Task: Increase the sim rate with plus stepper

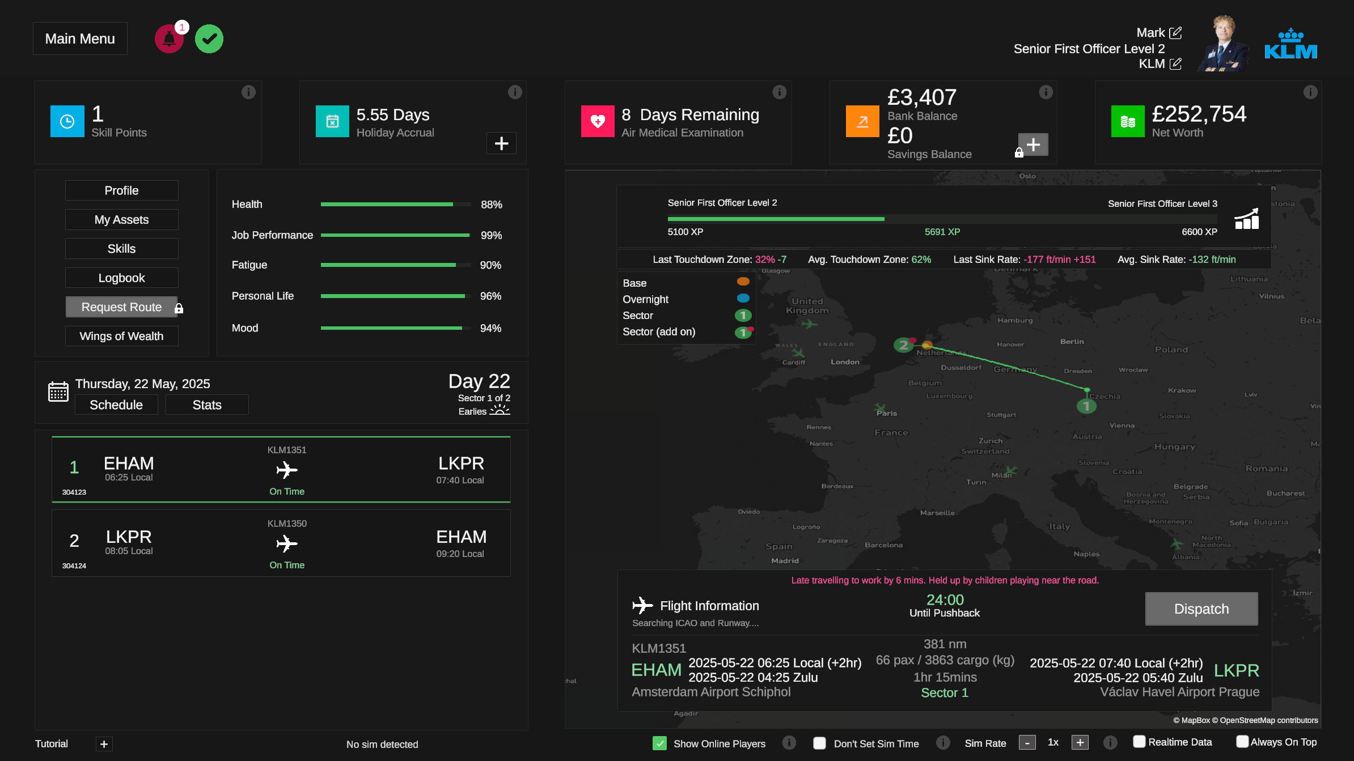Action: [1080, 742]
